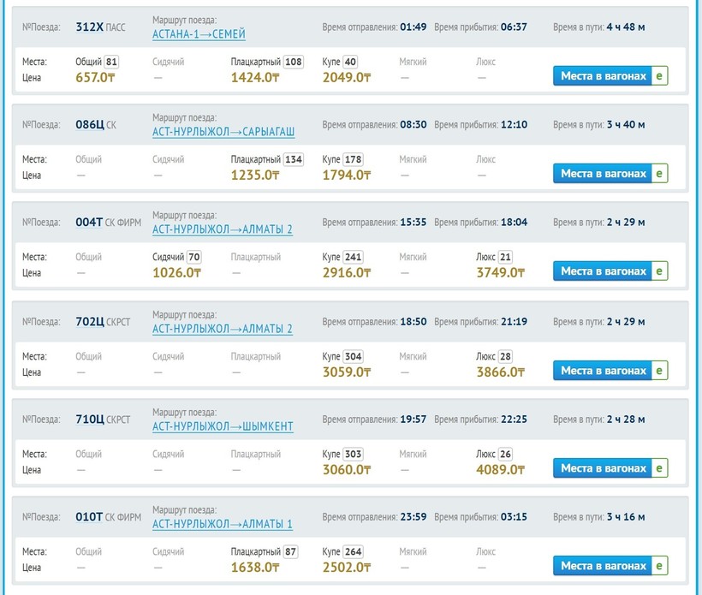
Task: Open the АСТ-НУРЛЫЖОЛ→САРЫАГАШ route link
Action: pyautogui.click(x=223, y=132)
